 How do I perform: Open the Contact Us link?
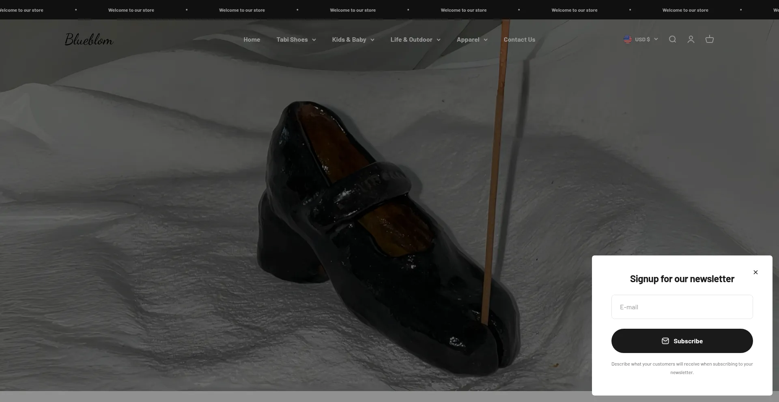coord(519,40)
